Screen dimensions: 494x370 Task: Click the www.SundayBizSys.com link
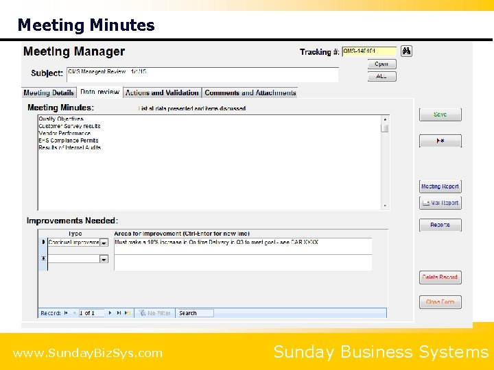tap(88, 353)
